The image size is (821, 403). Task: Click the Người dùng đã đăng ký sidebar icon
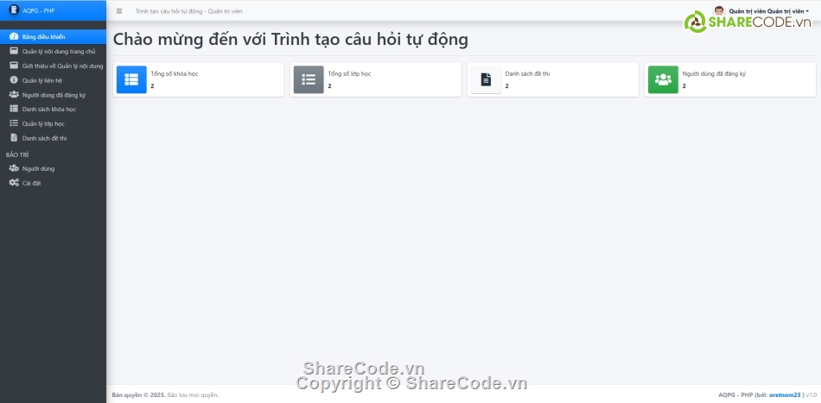[14, 95]
